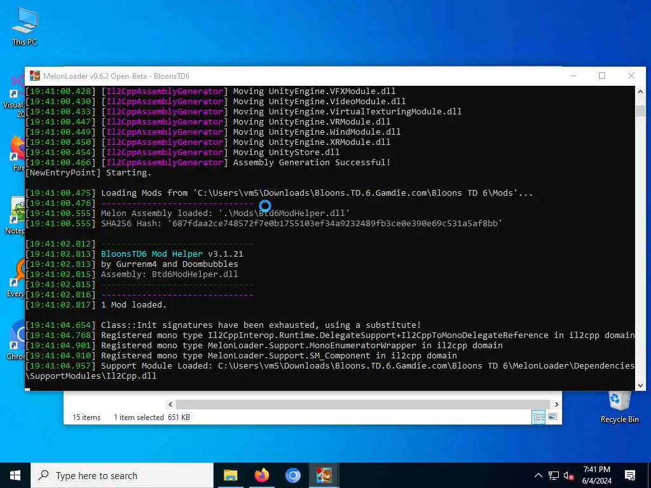The width and height of the screenshot is (651, 488).
Task: Click the Everything desktop shortcut
Action: tap(17, 277)
